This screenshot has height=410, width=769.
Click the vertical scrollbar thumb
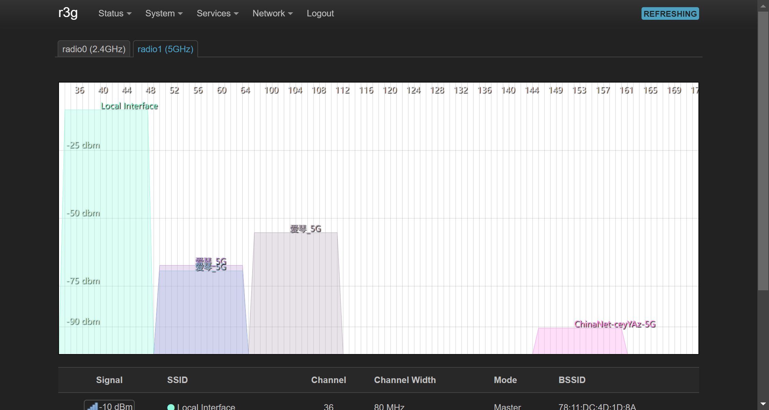763,150
